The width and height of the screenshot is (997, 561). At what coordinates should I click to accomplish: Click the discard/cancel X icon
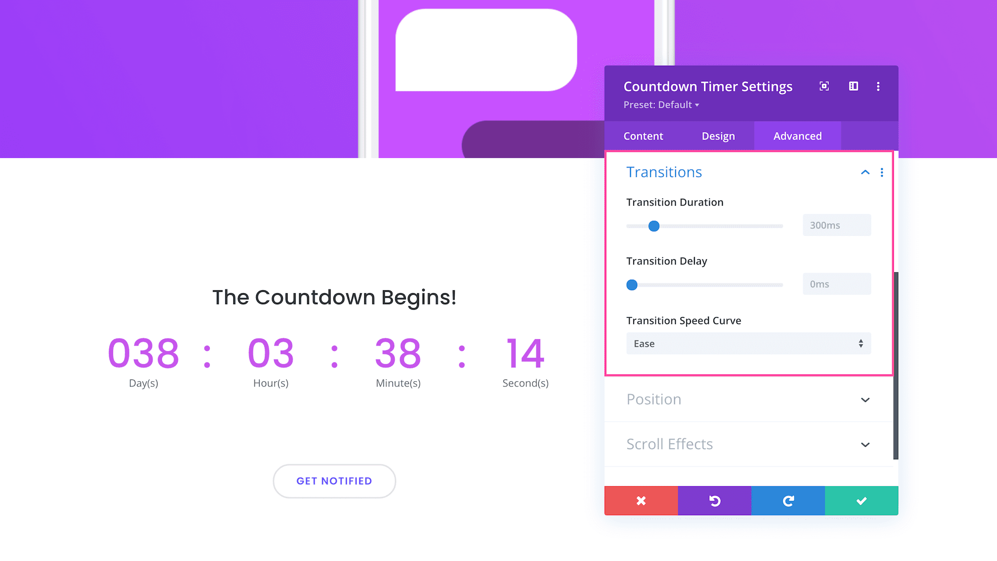tap(641, 500)
